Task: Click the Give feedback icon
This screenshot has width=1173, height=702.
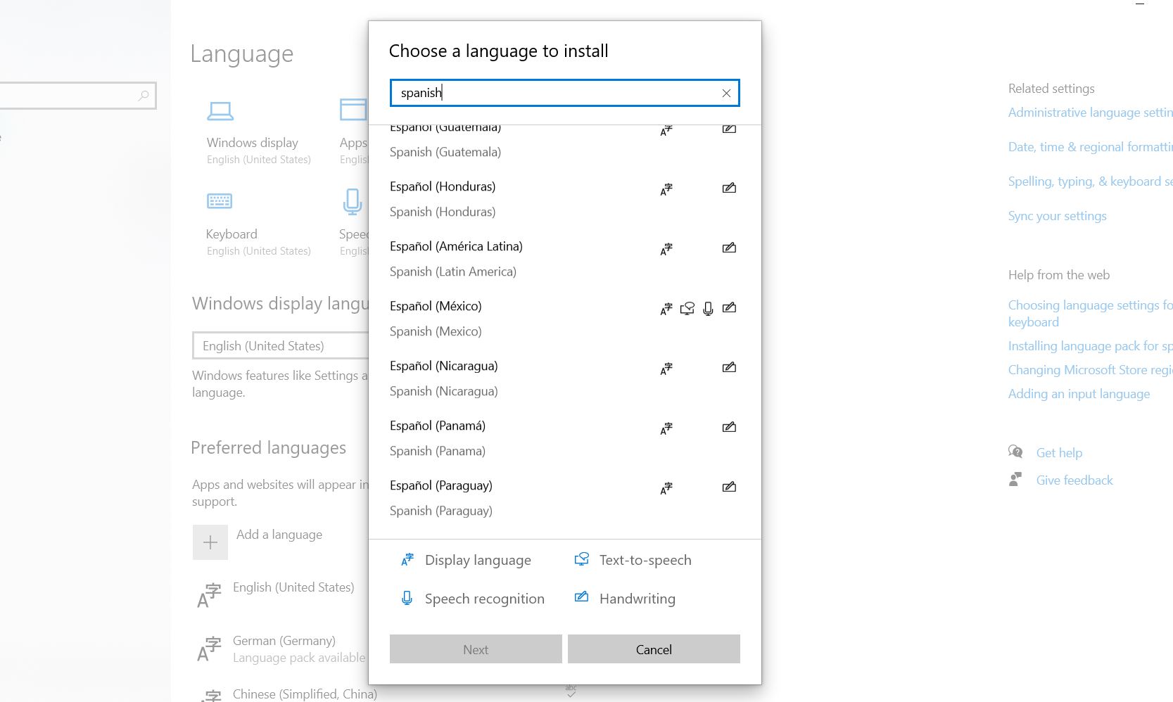Action: coord(1015,479)
